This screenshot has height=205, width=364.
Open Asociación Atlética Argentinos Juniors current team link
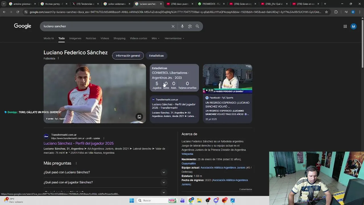pos(223,168)
